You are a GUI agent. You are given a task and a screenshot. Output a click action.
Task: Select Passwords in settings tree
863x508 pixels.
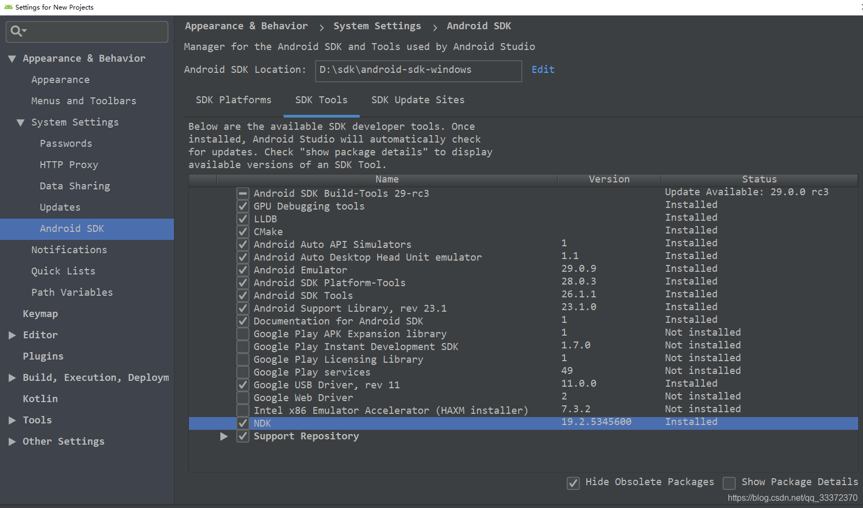click(65, 144)
